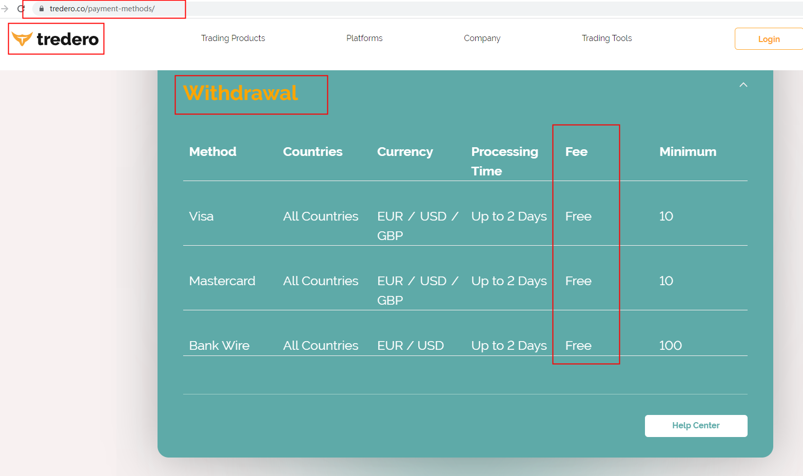Click the Bank Wire currency EUR / USD
Image resolution: width=803 pixels, height=476 pixels.
[x=410, y=346]
